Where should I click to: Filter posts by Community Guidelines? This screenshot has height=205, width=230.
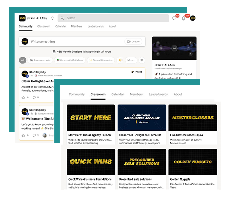70,60
